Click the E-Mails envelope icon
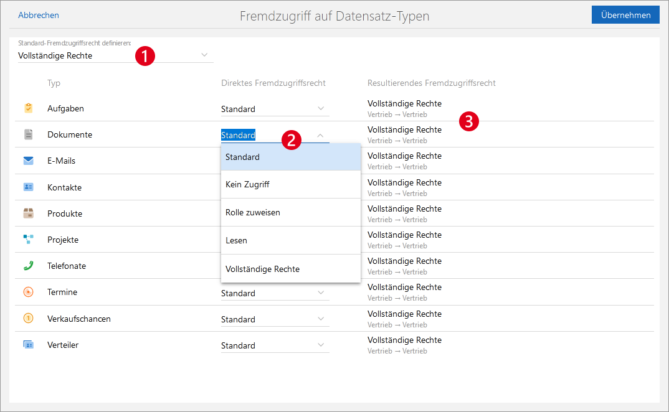The image size is (669, 412). [28, 161]
